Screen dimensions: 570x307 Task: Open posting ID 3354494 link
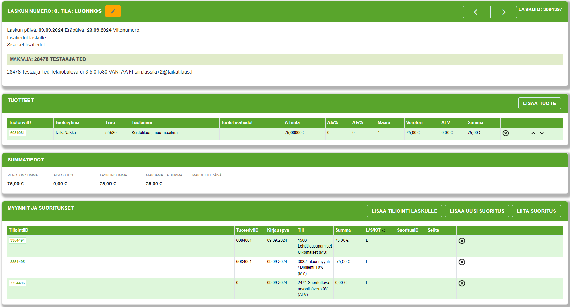coord(17,240)
